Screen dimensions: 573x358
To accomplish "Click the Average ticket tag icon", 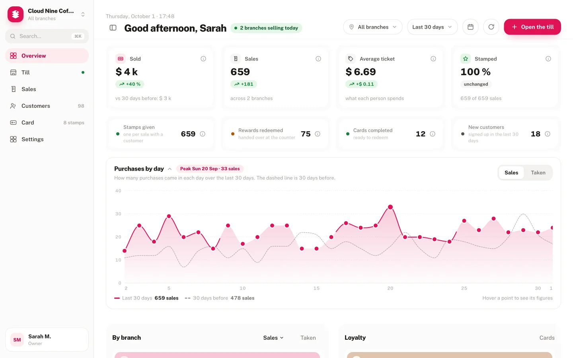I will click(x=351, y=59).
